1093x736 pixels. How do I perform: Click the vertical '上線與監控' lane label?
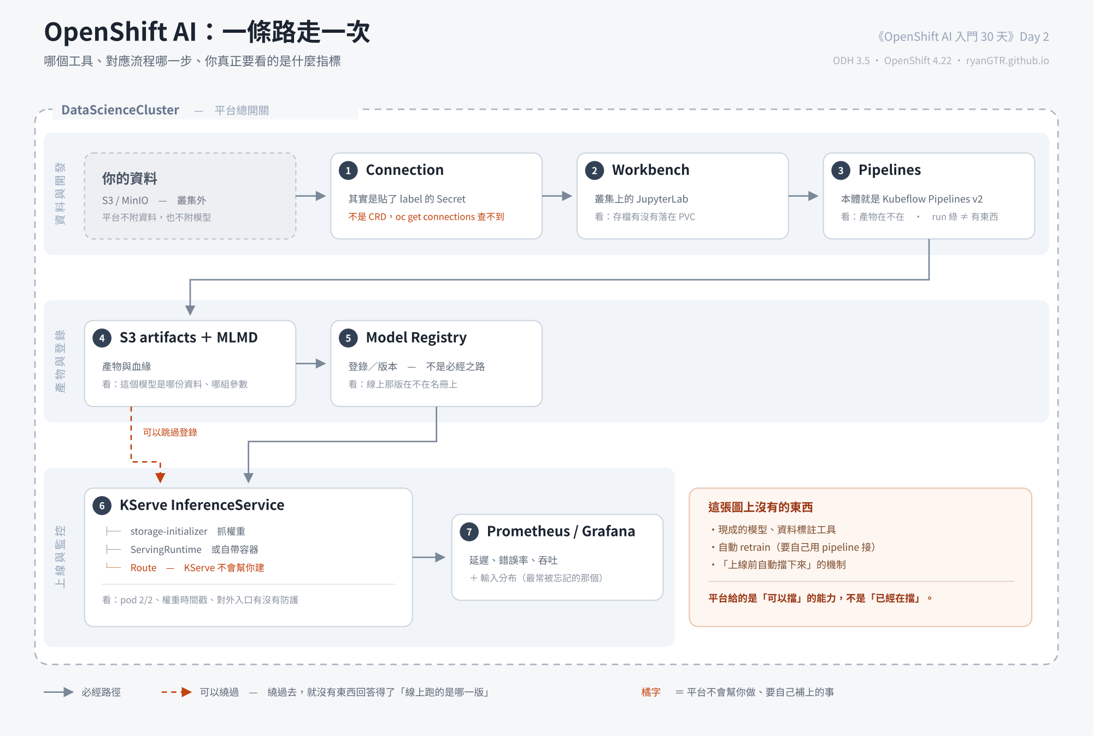(x=60, y=557)
